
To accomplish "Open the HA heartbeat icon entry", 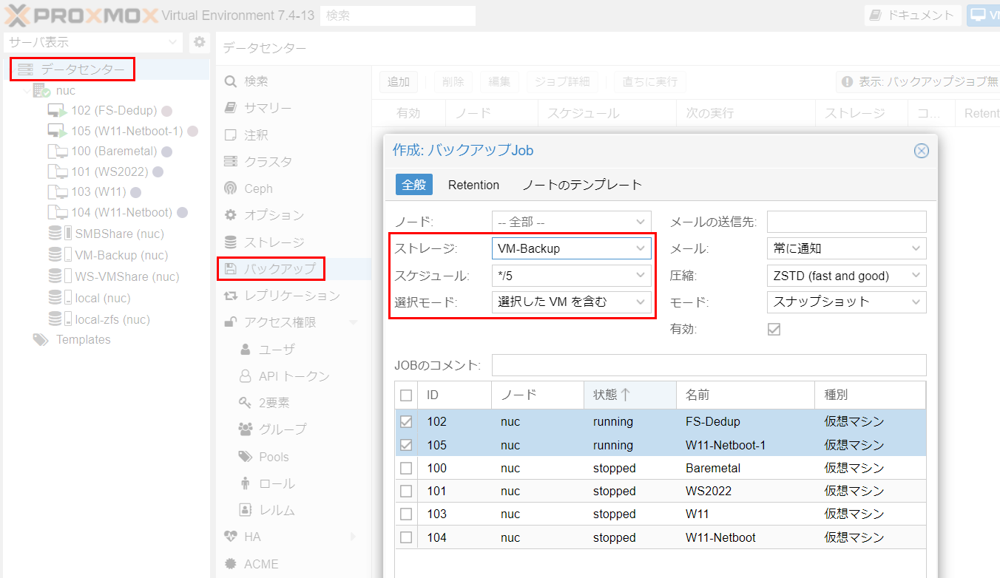I will tap(294, 537).
